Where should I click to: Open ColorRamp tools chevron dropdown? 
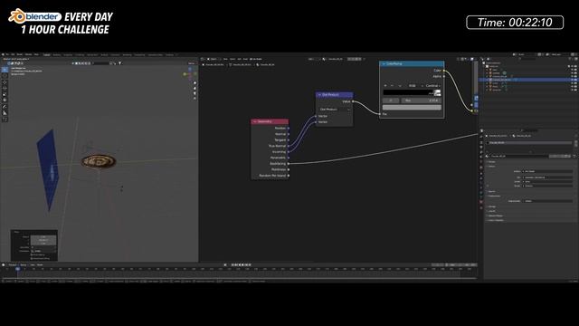(x=400, y=86)
